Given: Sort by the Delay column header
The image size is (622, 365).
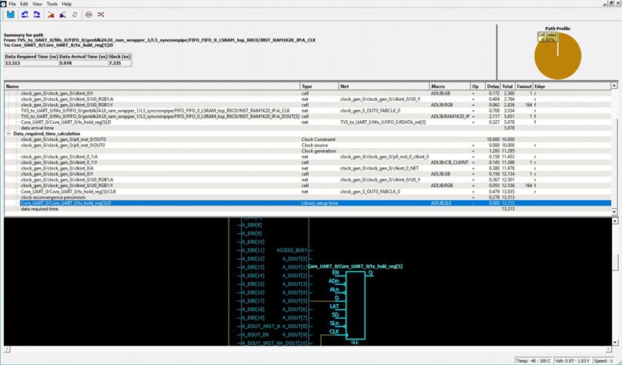Looking at the screenshot, I should [493, 86].
